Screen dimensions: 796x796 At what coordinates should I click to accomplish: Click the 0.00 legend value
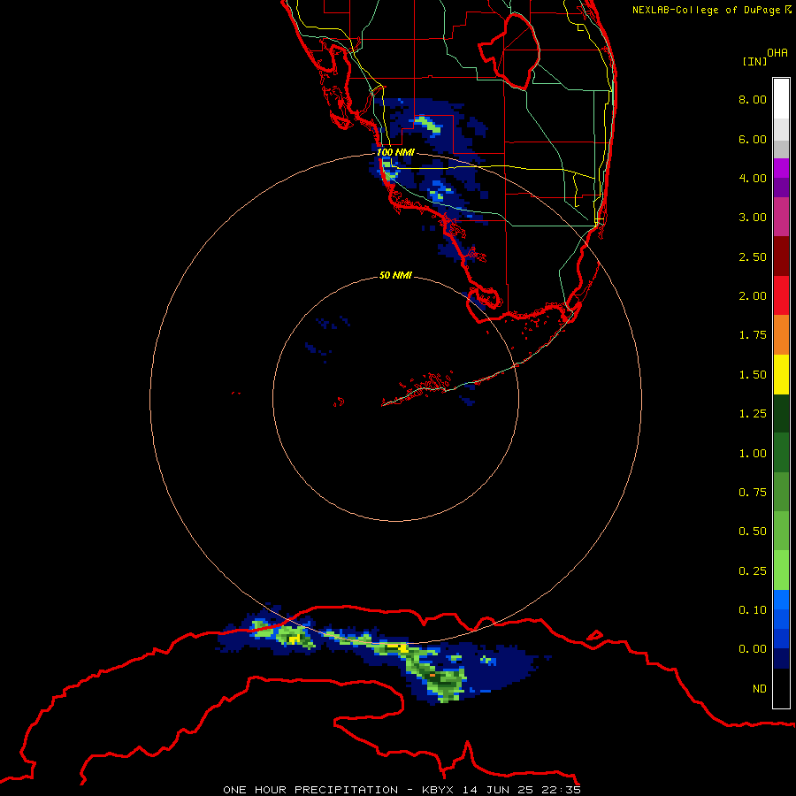[753, 649]
